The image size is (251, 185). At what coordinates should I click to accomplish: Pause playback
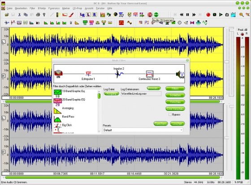(188, 15)
